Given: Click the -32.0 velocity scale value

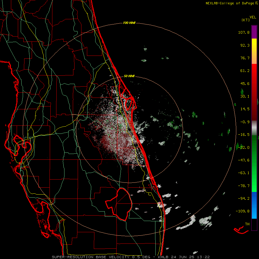Looking at the screenshot, I should coord(244,148).
